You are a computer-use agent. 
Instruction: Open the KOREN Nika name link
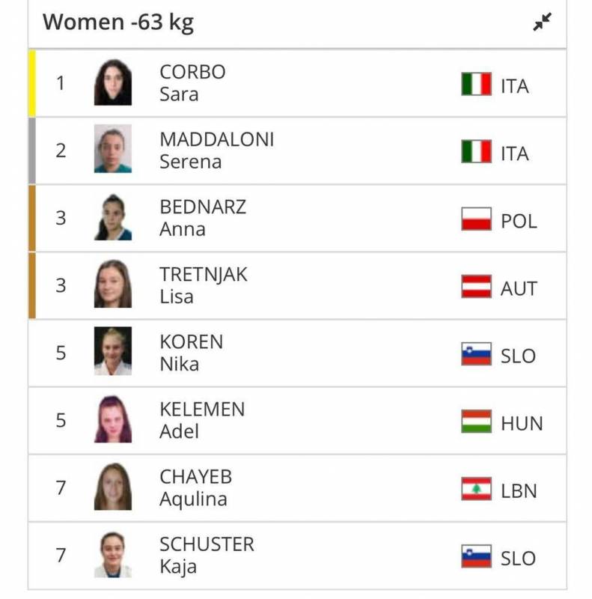coord(192,353)
